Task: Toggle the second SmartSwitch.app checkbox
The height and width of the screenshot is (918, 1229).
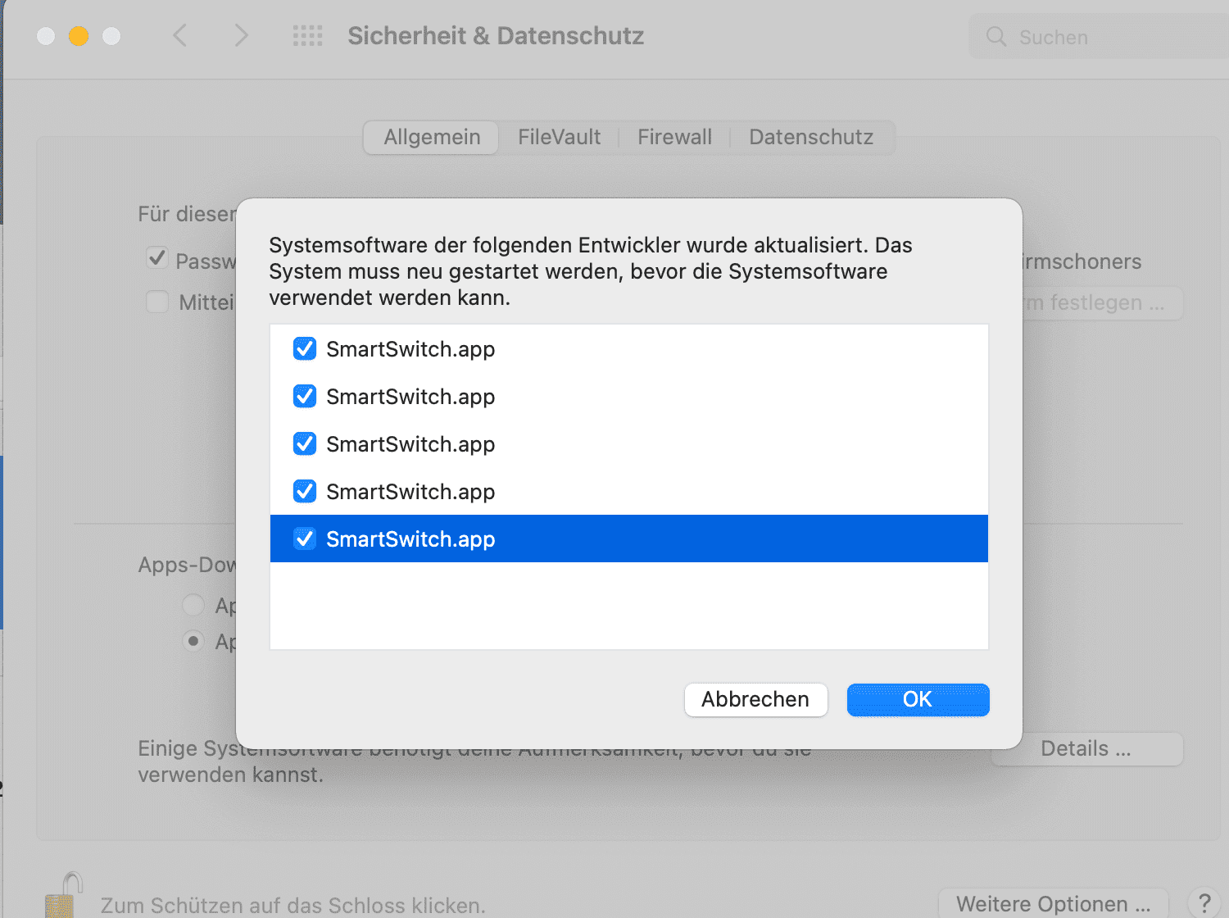Action: 305,396
